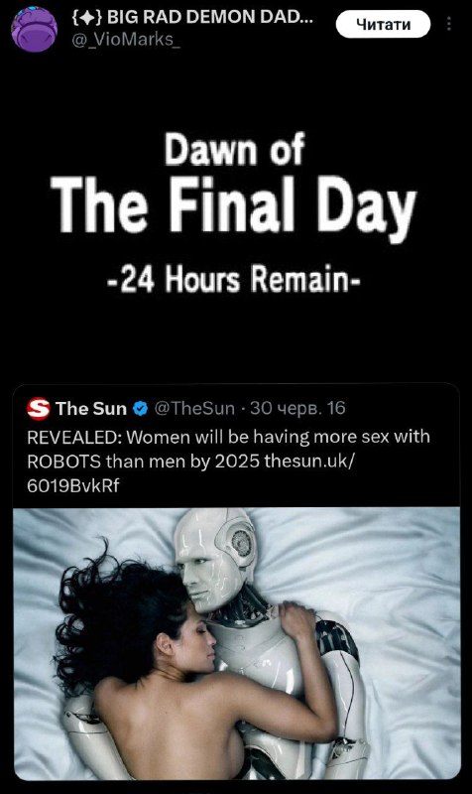This screenshot has height=794, width=472.
Task: Click the blue verified badge
Action: [x=140, y=409]
